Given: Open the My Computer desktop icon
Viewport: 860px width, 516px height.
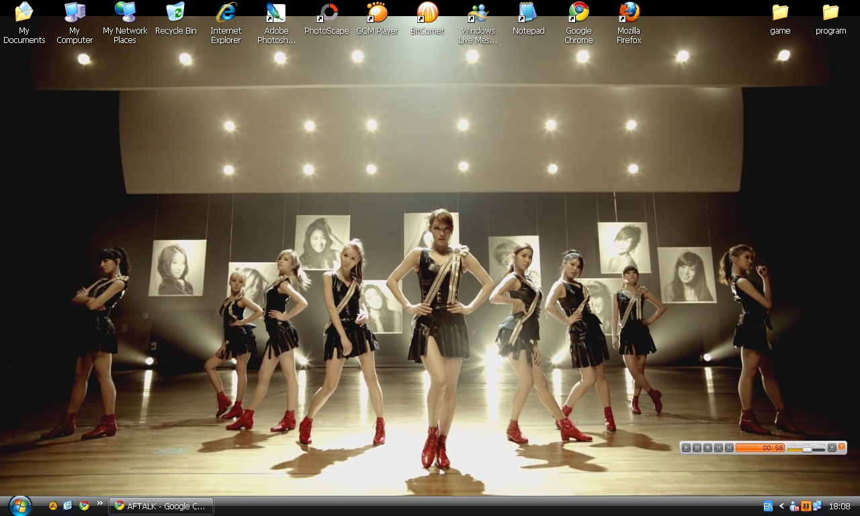Looking at the screenshot, I should [x=75, y=23].
